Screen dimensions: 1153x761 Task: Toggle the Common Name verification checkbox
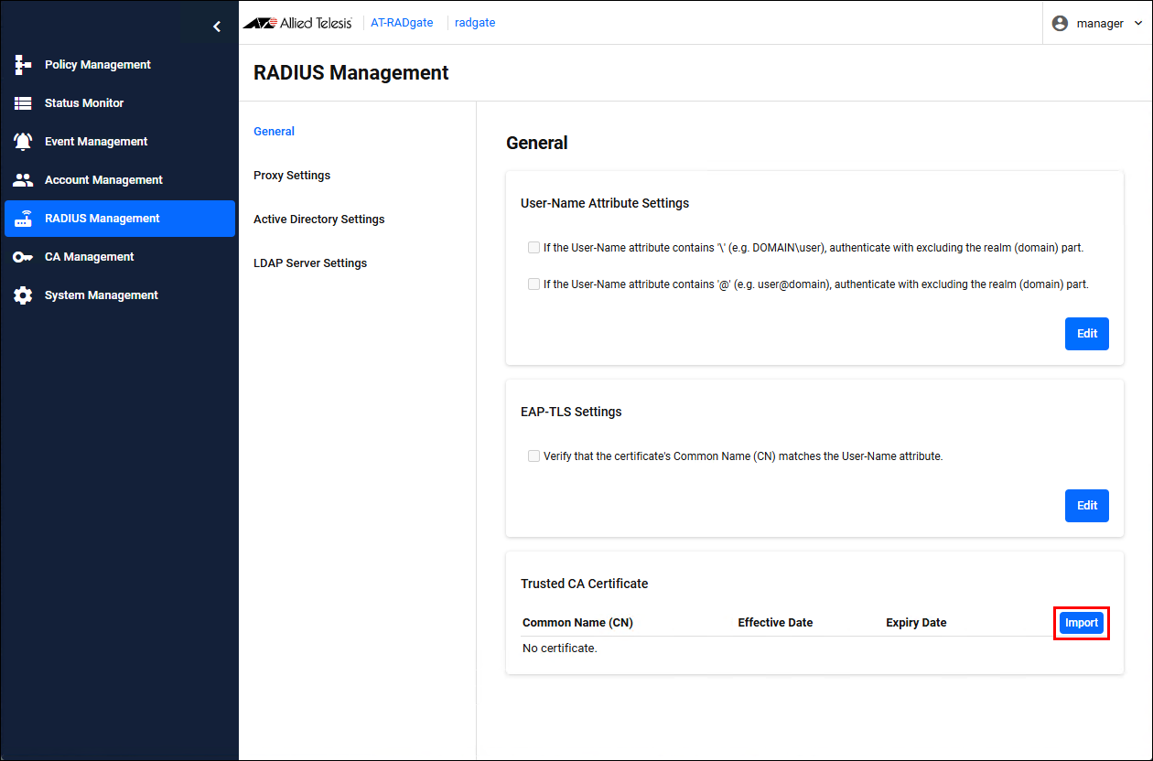[533, 456]
